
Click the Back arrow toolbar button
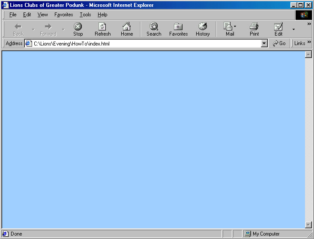coord(18,29)
